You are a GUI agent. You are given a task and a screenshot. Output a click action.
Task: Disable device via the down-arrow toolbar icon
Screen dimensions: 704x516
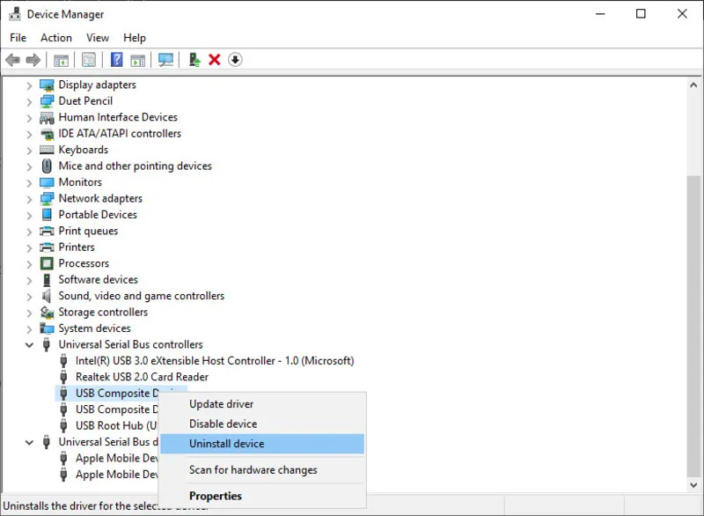click(x=236, y=59)
